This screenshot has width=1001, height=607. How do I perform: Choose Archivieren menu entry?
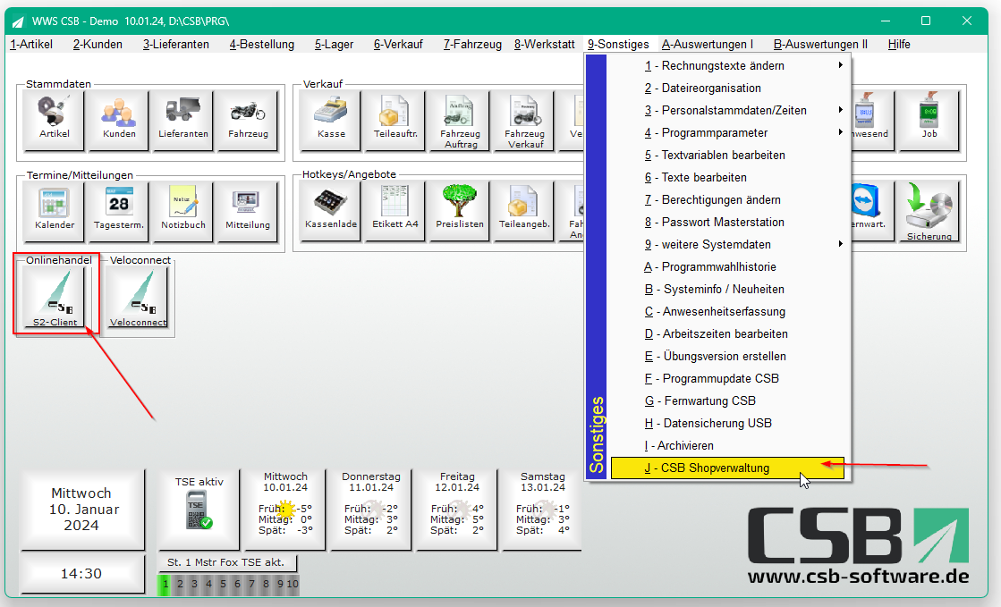[728, 445]
